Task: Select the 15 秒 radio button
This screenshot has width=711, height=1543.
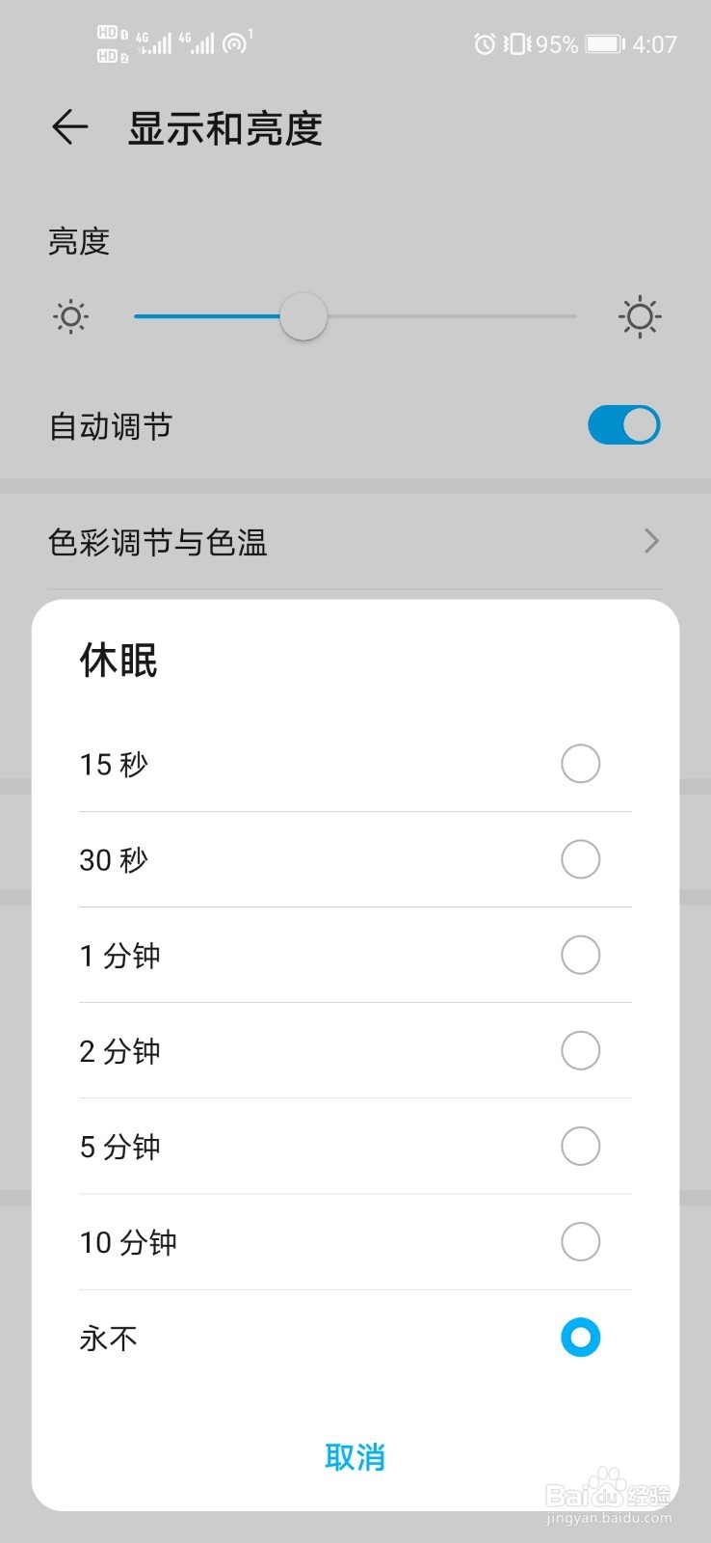Action: point(580,764)
